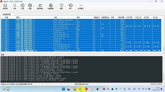Select server row 114 racknerd.com
This screenshot has height=92, width=165.
click(81, 30)
